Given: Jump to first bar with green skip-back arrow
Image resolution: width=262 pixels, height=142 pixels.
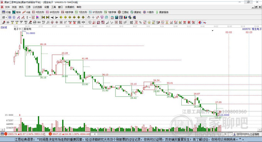Looking at the screenshot, I should coord(43,17).
